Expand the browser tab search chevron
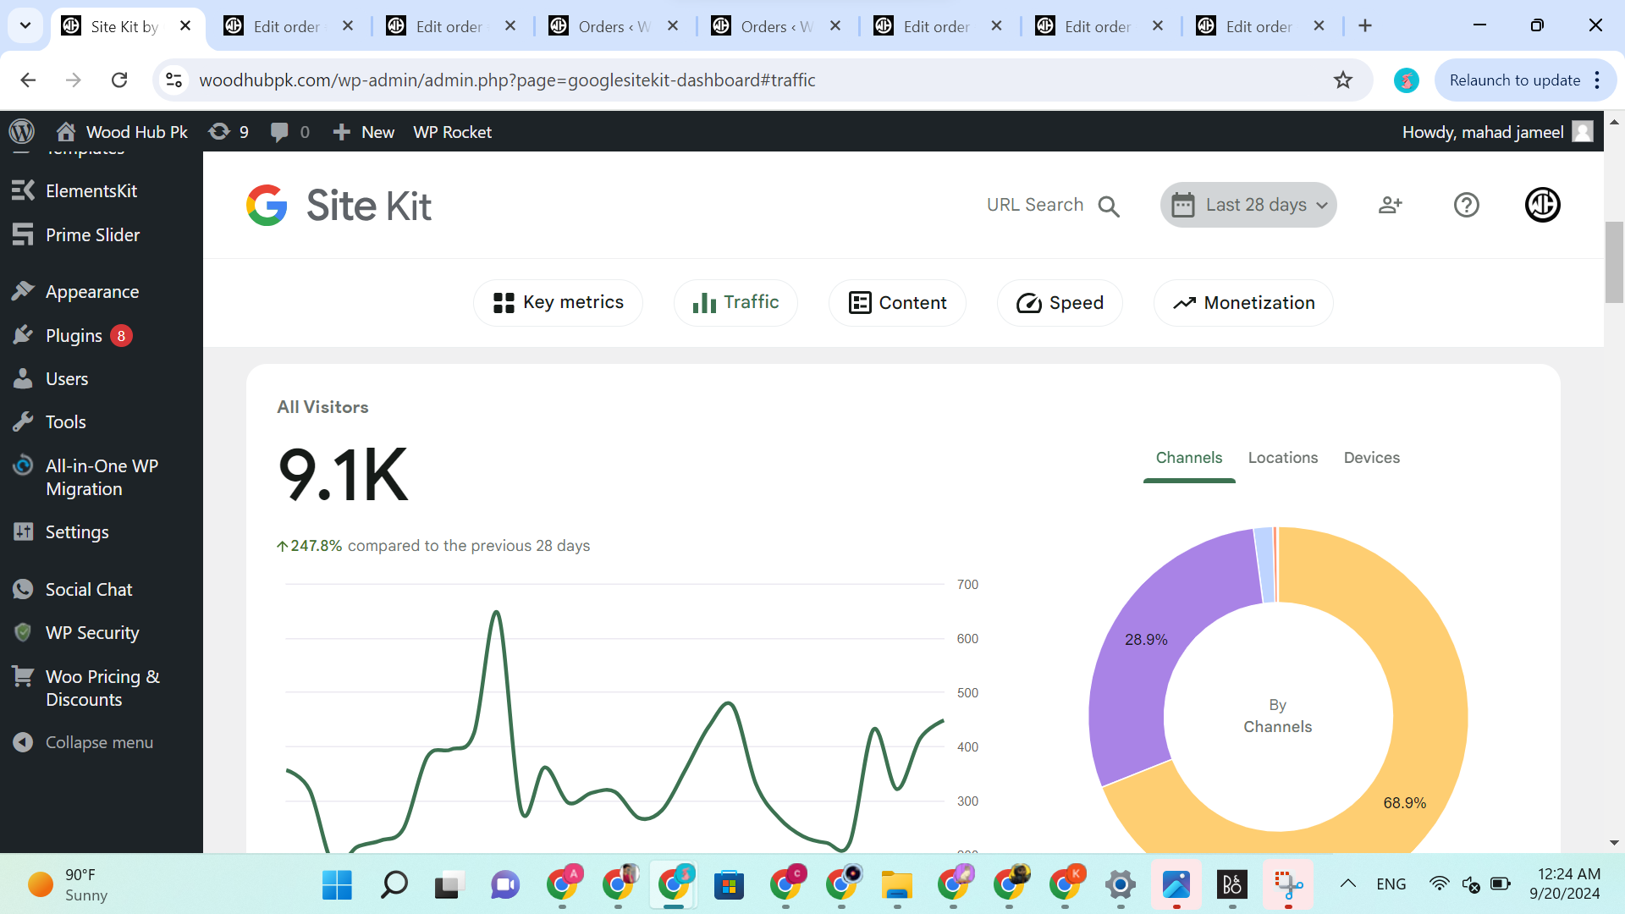 tap(25, 25)
